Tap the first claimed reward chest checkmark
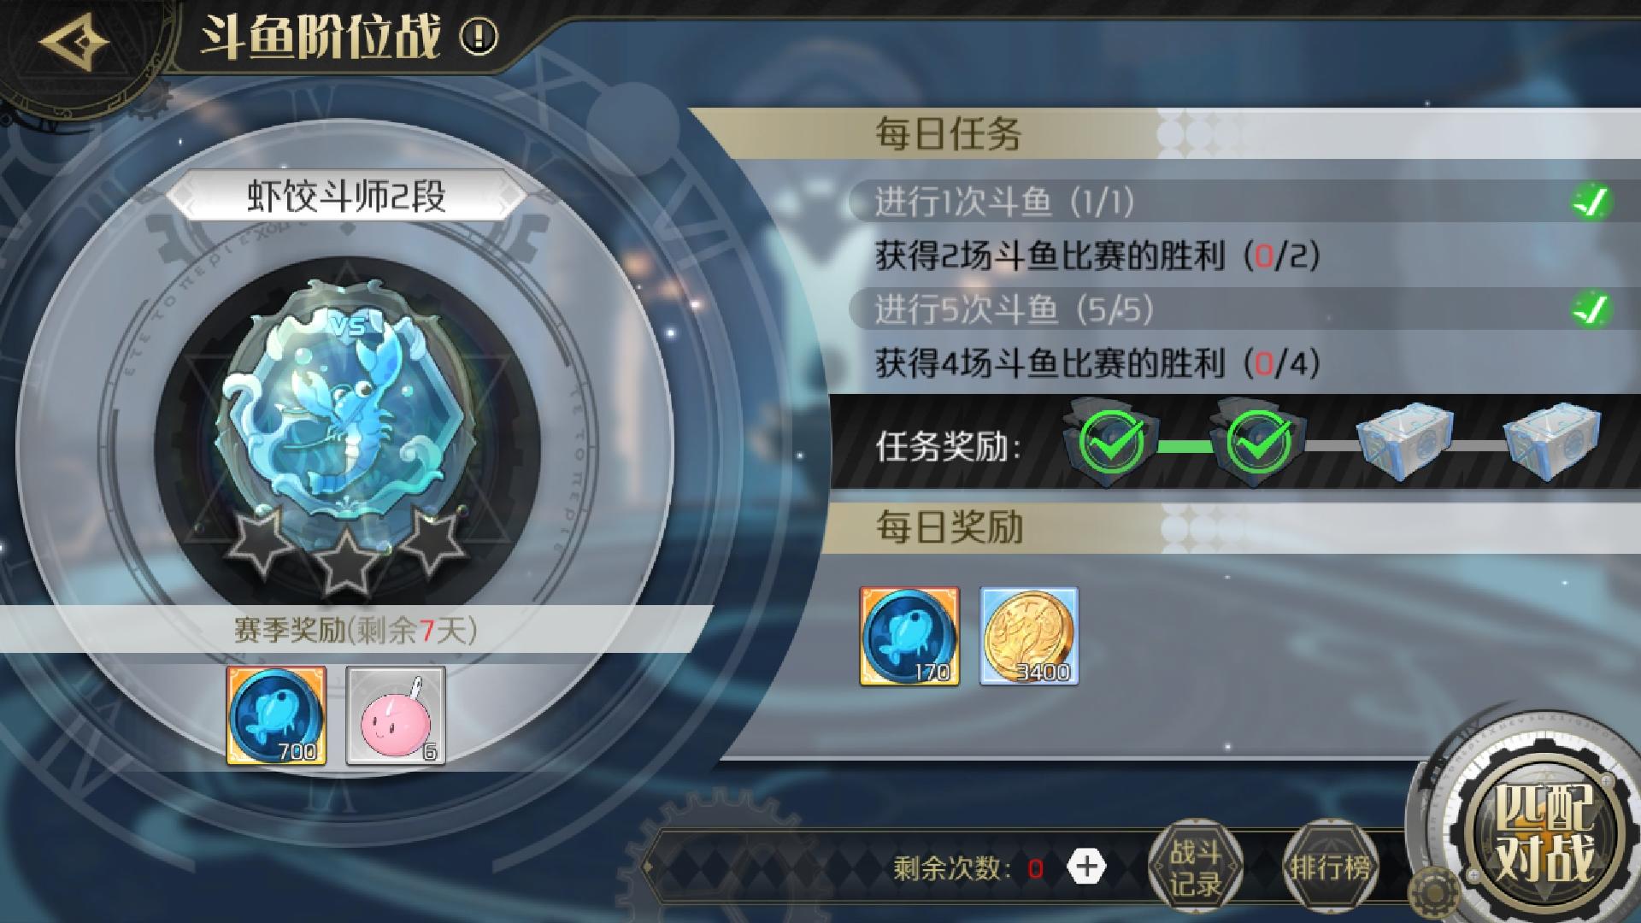This screenshot has height=923, width=1641. [x=1112, y=443]
